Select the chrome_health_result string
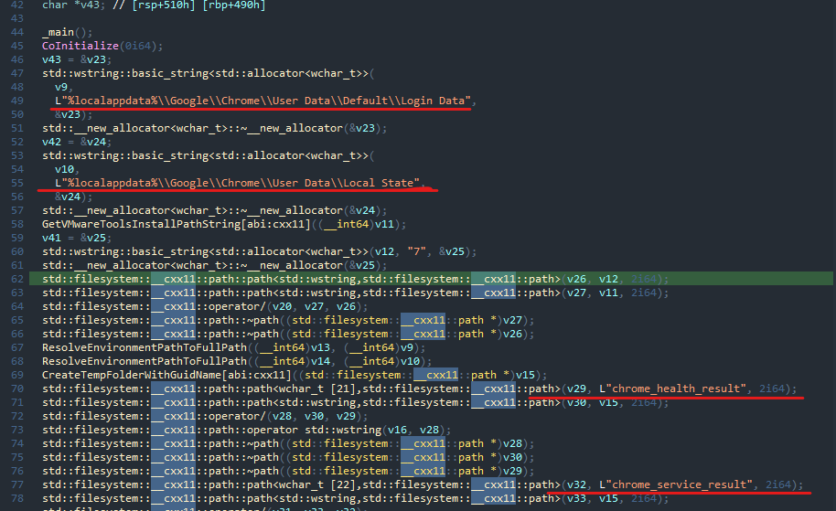836x511 pixels. 672,389
